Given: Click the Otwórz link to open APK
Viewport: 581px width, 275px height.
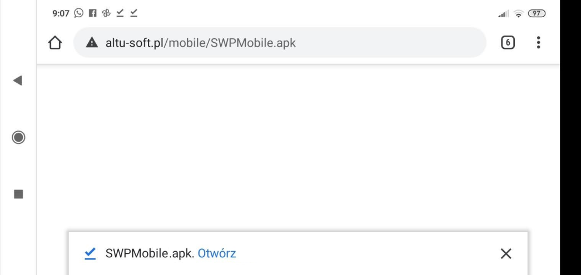Looking at the screenshot, I should (217, 253).
